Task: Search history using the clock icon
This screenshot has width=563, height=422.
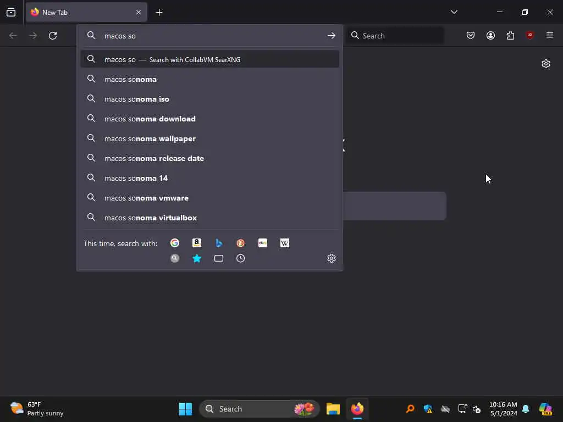Action: coord(241,258)
